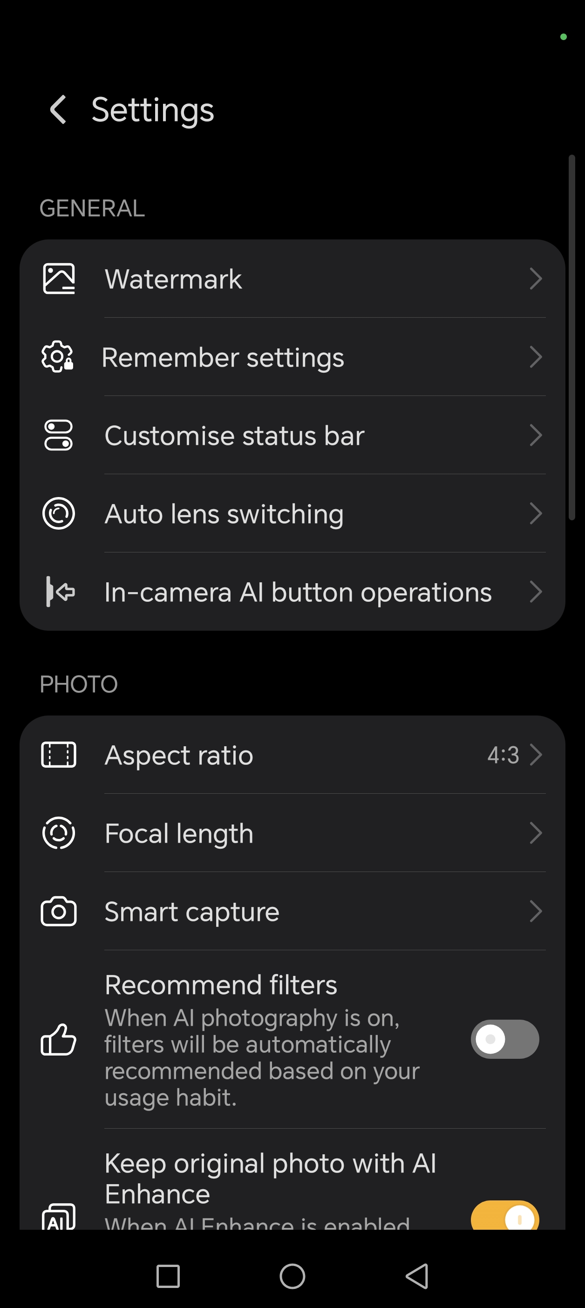Image resolution: width=585 pixels, height=1308 pixels.
Task: Expand Focal length via right chevron
Action: pyautogui.click(x=536, y=833)
